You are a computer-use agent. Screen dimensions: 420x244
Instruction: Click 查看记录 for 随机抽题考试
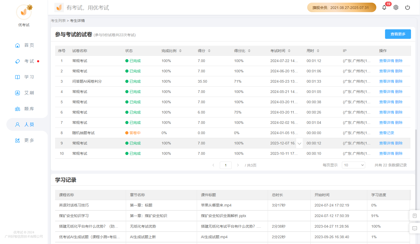click(387, 133)
